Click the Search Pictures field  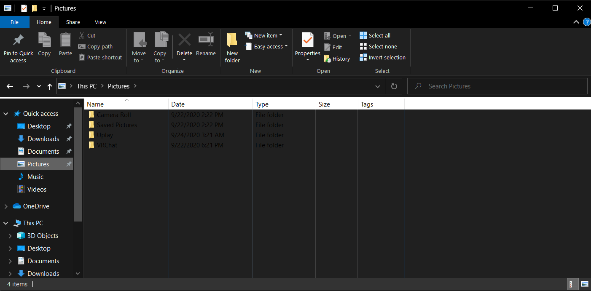[497, 86]
